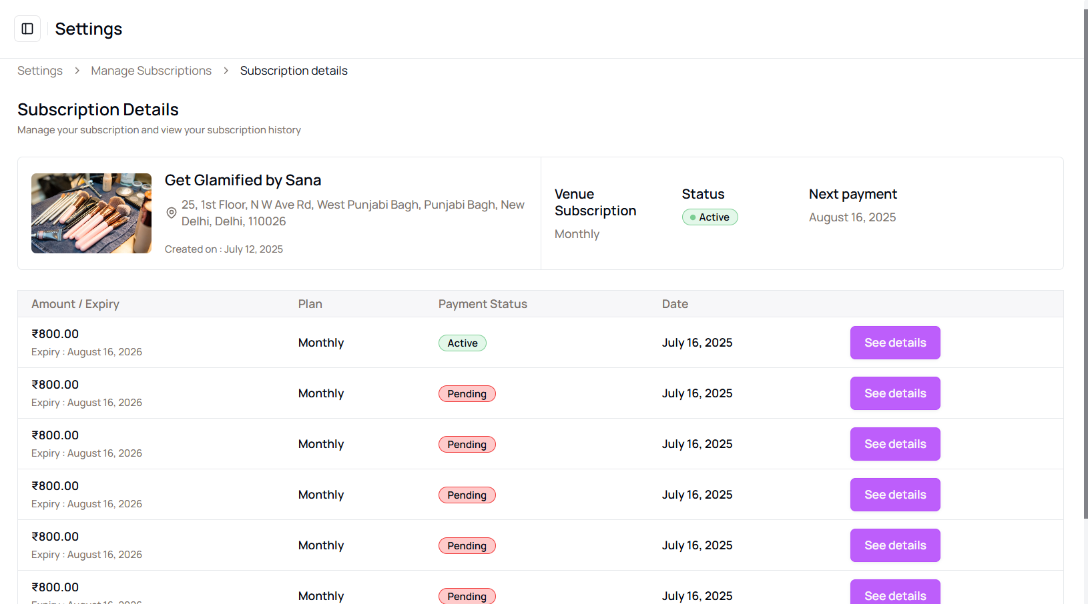Click Get Glamified by Sana title
This screenshot has width=1088, height=604.
pyautogui.click(x=243, y=180)
